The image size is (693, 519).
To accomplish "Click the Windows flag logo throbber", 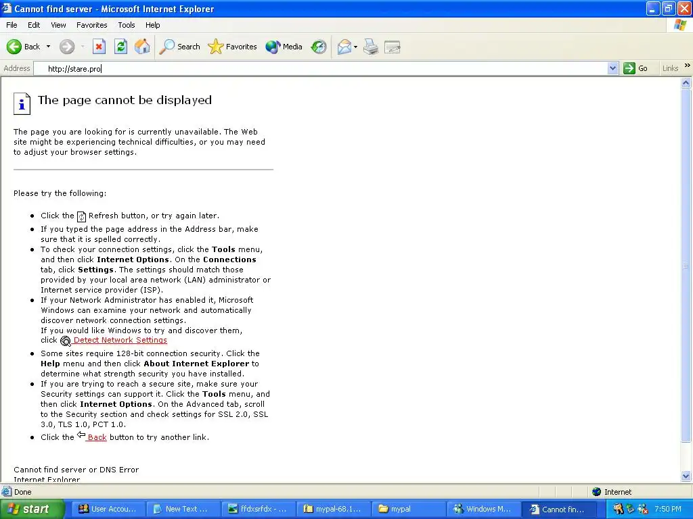I will point(680,25).
